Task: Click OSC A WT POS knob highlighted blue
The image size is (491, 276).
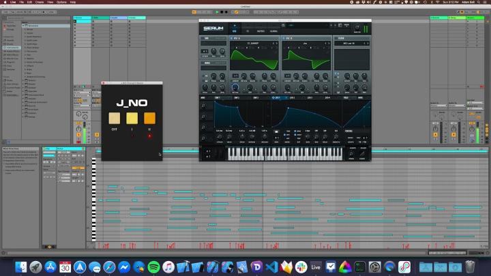Action: pyautogui.click(x=235, y=87)
